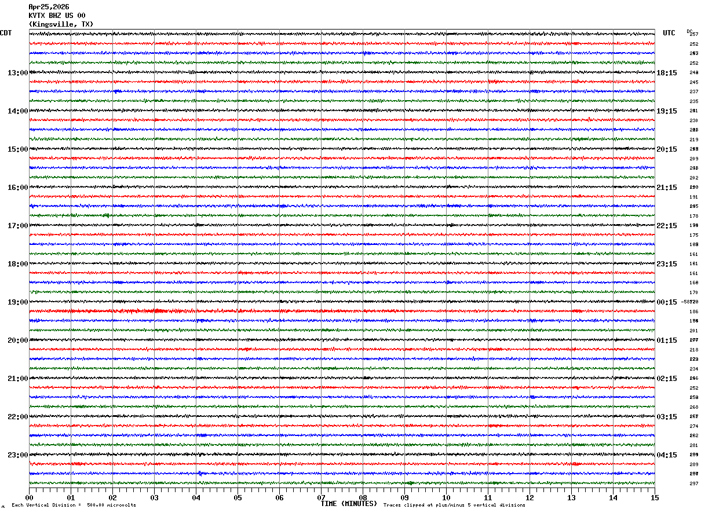The image size is (701, 513).
Task: Click the 00:15 UTC row label
Action: tap(667, 302)
